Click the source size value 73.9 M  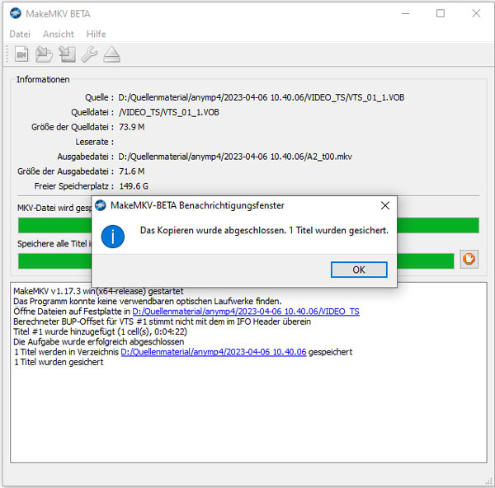tap(132, 127)
